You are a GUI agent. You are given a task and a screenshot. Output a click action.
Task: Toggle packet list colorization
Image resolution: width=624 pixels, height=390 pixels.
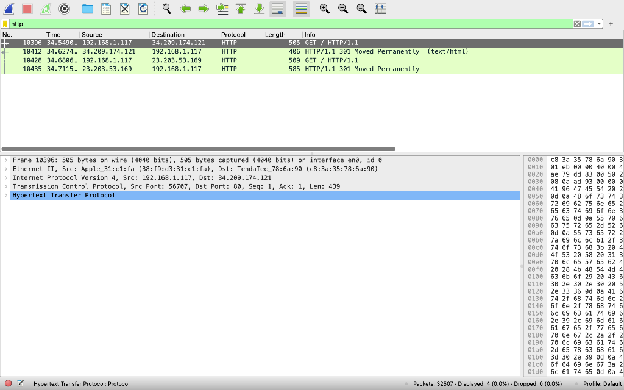(x=301, y=9)
